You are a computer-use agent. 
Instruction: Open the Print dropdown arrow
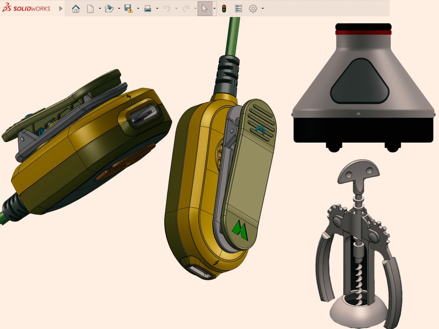[157, 8]
